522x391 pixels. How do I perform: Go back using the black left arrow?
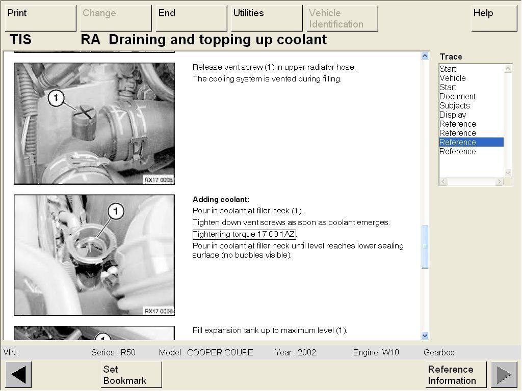click(18, 375)
